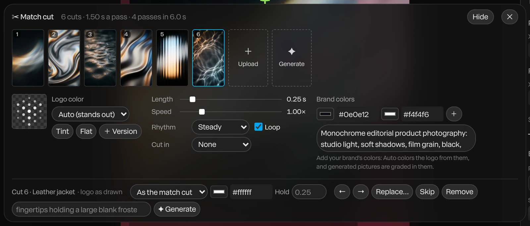The width and height of the screenshot is (530, 226).
Task: Add a brand color with plus button
Action: [454, 114]
